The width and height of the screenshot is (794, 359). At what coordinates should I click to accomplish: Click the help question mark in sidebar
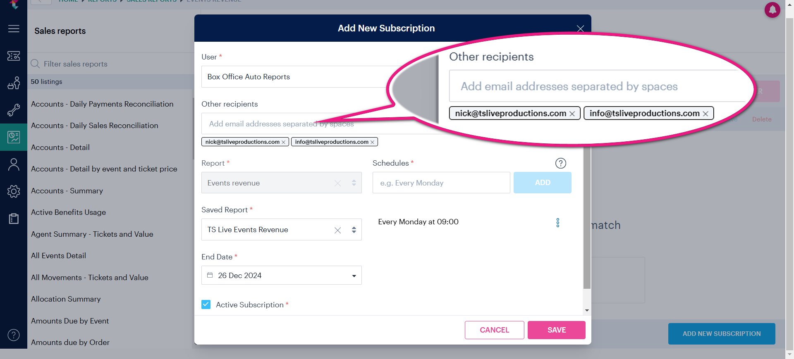pos(14,335)
